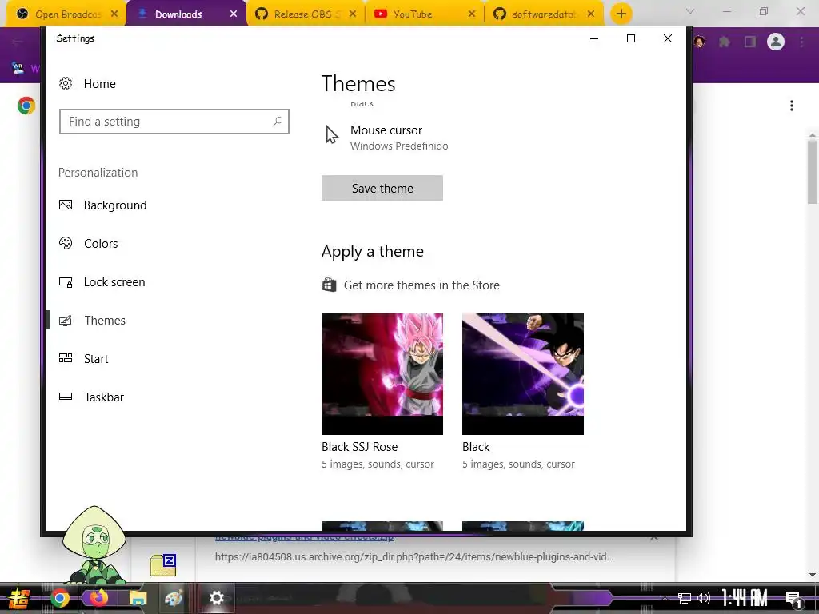Click the Save theme button
Screen dimensions: 819x614
click(382, 188)
